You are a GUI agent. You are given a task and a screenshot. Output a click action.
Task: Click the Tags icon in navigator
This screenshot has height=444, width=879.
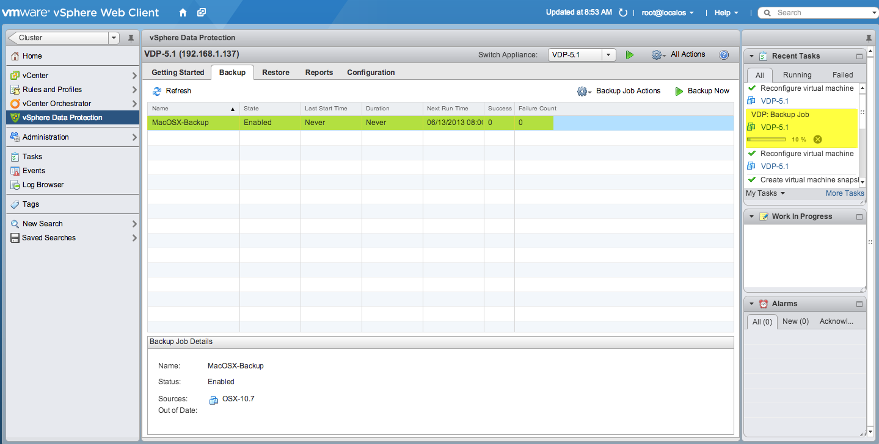(x=15, y=204)
